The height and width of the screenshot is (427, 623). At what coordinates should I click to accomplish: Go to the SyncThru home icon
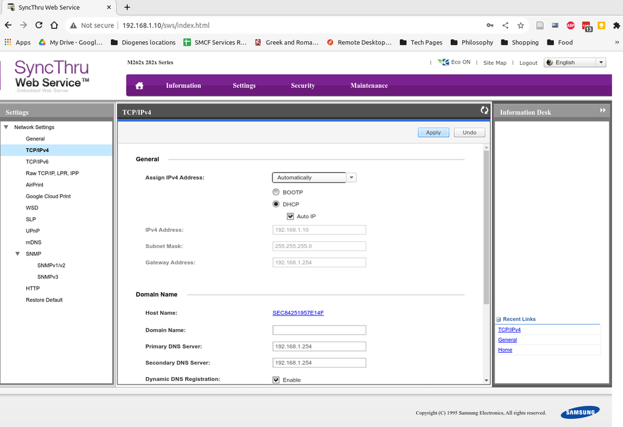(x=139, y=85)
